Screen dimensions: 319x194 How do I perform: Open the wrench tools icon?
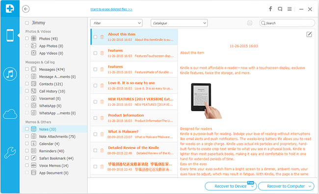coord(10,152)
